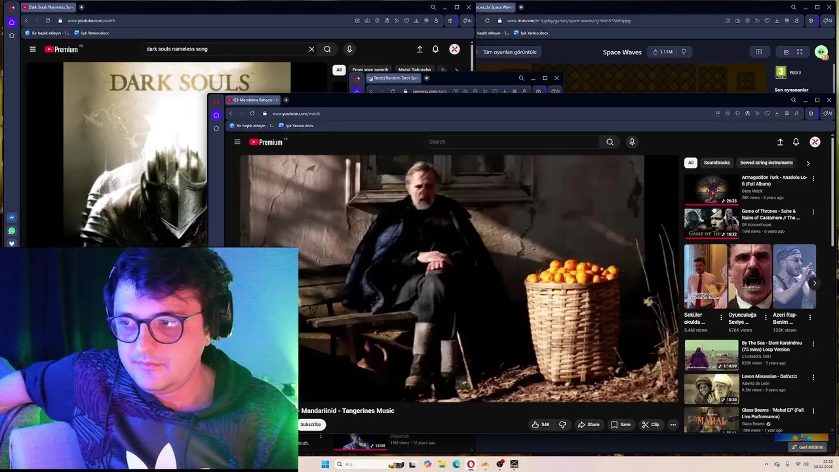The width and height of the screenshot is (839, 472).
Task: Open Windows Start menu
Action: [x=325, y=464]
